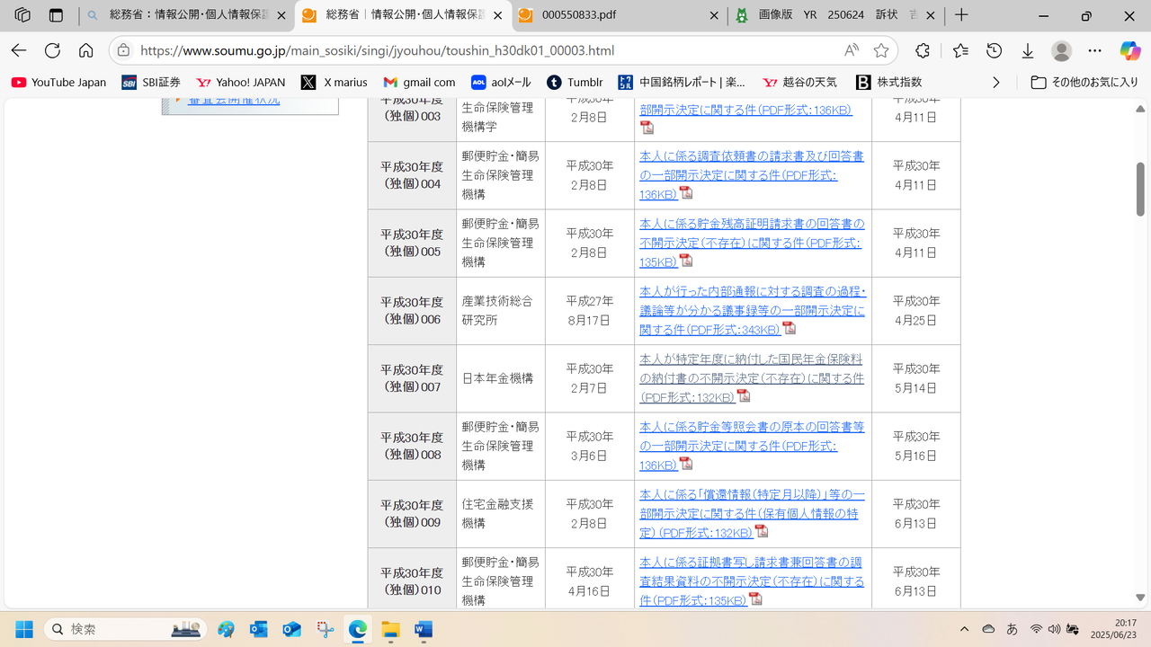This screenshot has width=1151, height=647.
Task: Open PDF icon for 平成30年度(独個)004 row
Action: pos(686,192)
